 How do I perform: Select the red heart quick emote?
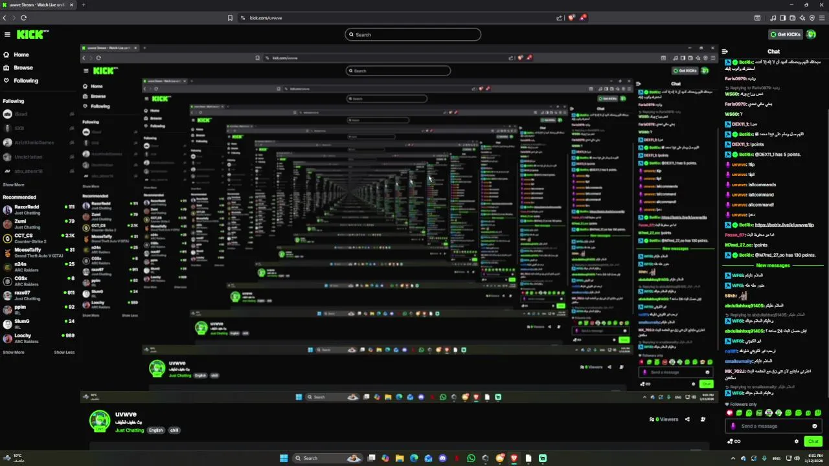730,413
